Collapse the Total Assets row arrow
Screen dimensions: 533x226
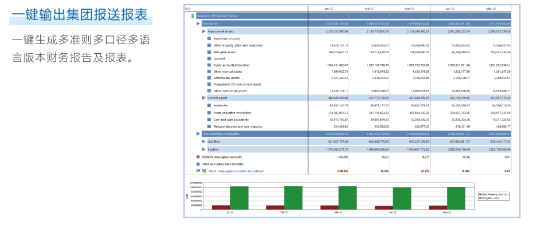[198, 24]
